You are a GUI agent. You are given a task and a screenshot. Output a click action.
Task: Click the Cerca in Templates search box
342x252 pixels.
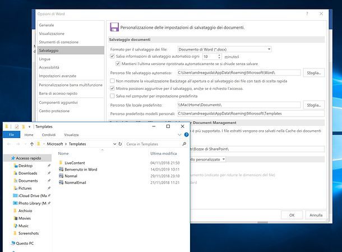point(152,144)
